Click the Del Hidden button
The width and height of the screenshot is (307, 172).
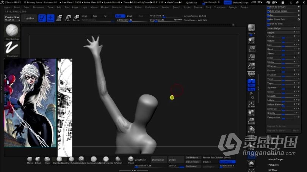click(x=193, y=158)
